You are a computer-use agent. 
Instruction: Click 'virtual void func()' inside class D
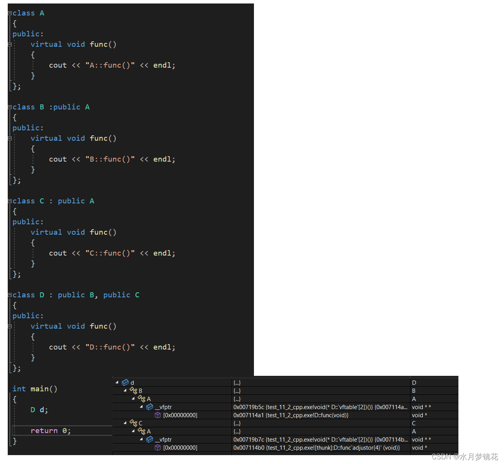tap(73, 326)
